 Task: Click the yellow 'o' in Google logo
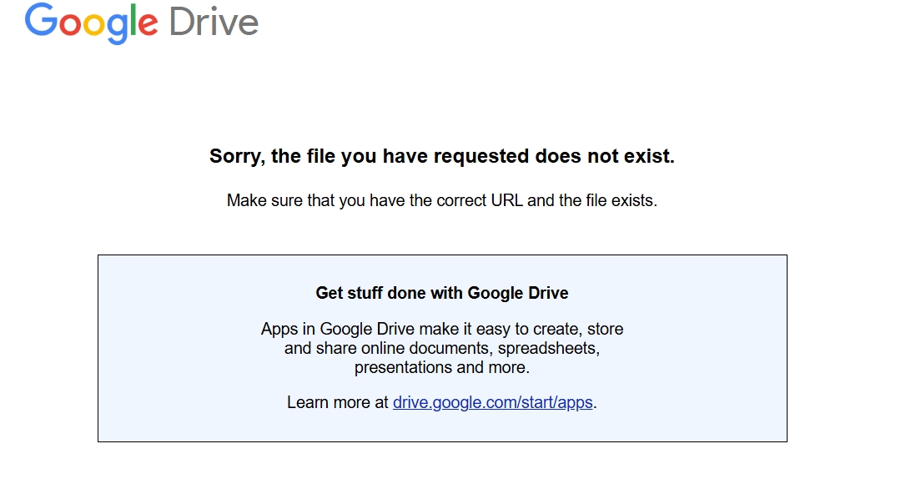pos(94,25)
